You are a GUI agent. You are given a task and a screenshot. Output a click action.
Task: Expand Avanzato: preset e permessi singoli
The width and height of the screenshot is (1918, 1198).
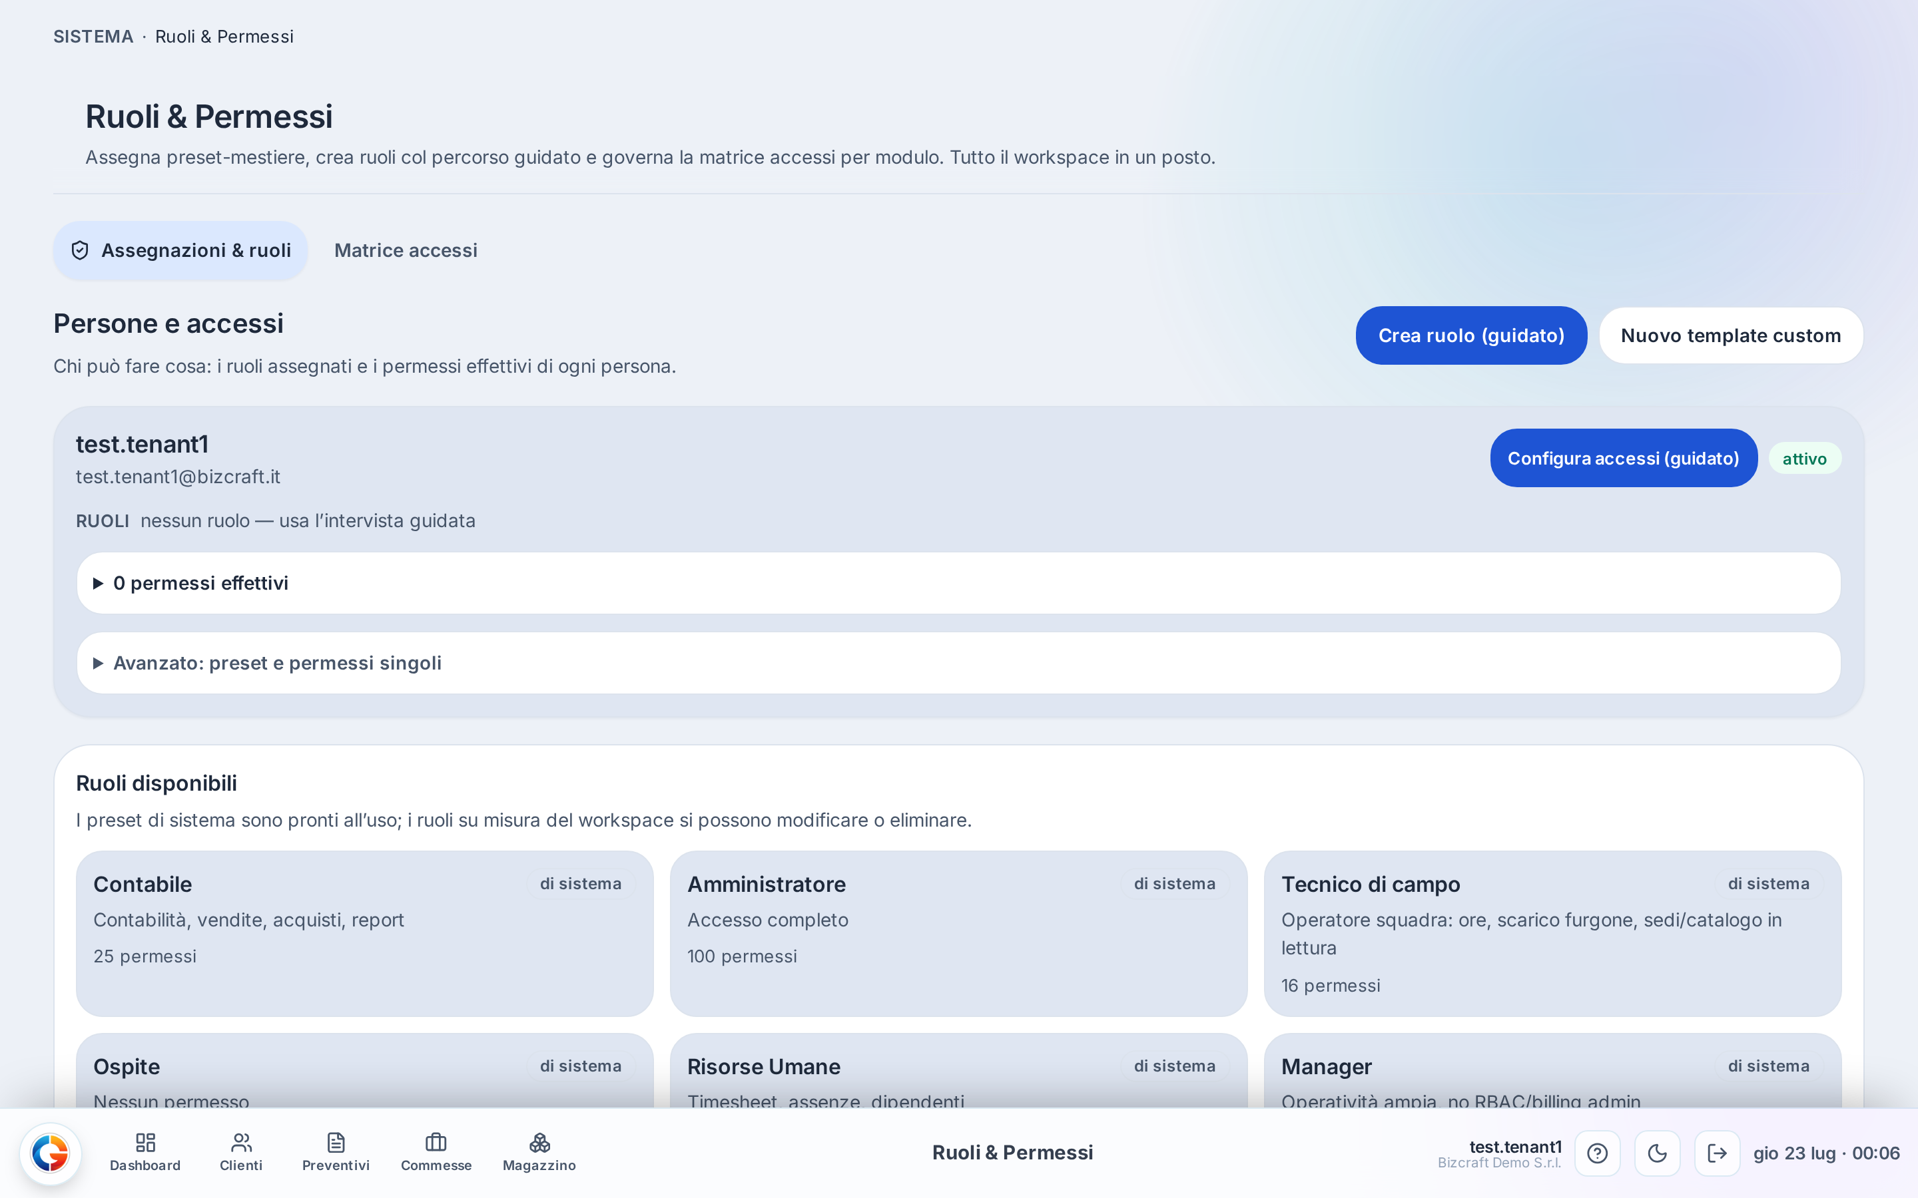click(958, 663)
